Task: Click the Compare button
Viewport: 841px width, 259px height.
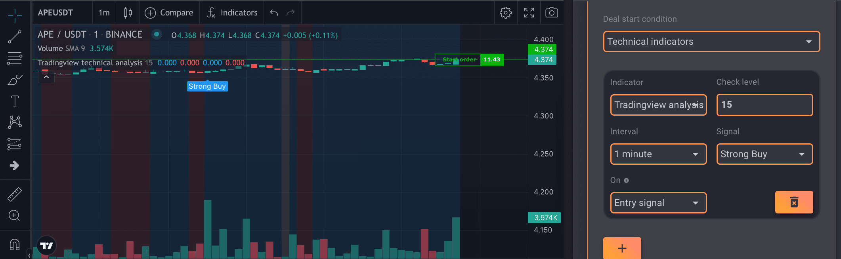Action: [x=169, y=13]
